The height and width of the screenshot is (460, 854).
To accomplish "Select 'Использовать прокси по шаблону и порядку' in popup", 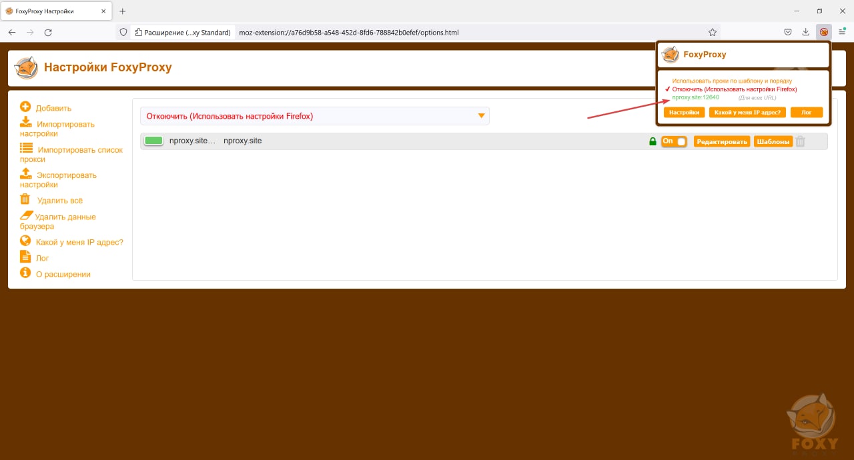I will click(x=732, y=81).
